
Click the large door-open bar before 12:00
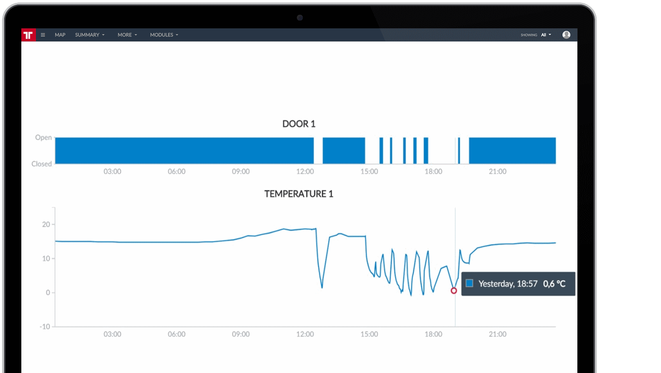click(x=185, y=150)
